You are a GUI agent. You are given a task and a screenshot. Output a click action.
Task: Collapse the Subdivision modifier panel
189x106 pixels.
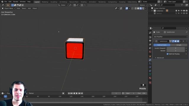154,41
